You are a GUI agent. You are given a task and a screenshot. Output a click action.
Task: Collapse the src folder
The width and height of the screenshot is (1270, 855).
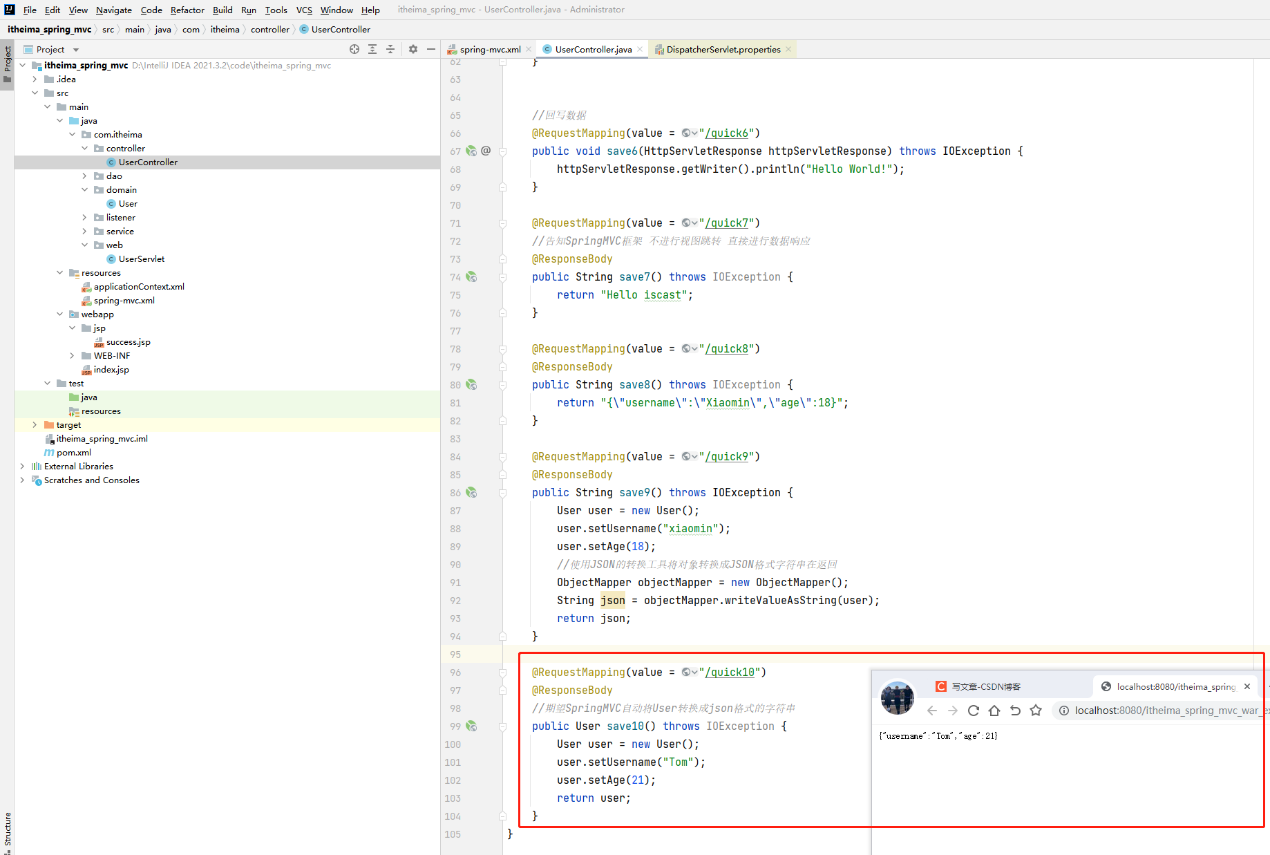coord(35,93)
